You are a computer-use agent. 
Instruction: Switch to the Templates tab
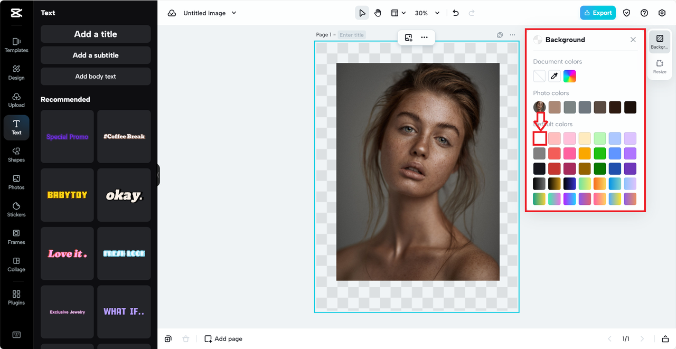click(16, 45)
